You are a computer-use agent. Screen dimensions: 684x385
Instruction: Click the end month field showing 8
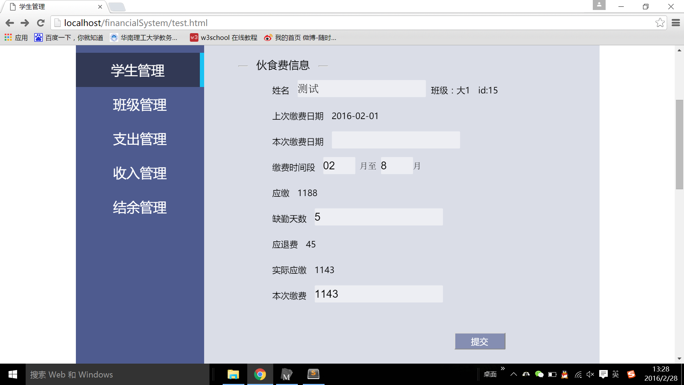397,166
